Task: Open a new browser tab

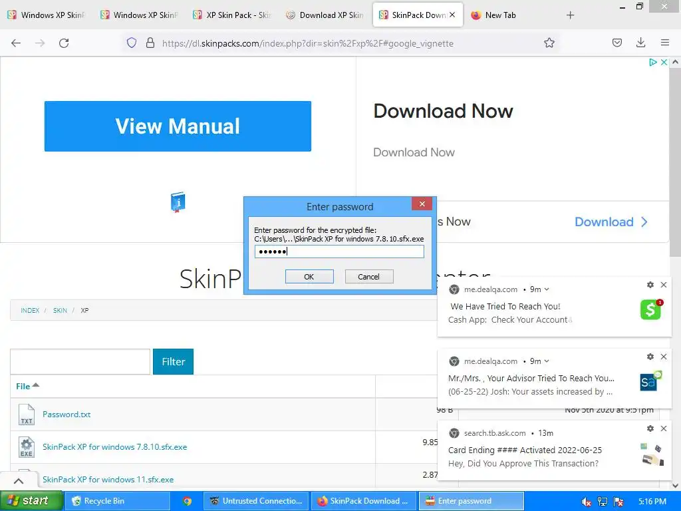Action: (x=570, y=15)
